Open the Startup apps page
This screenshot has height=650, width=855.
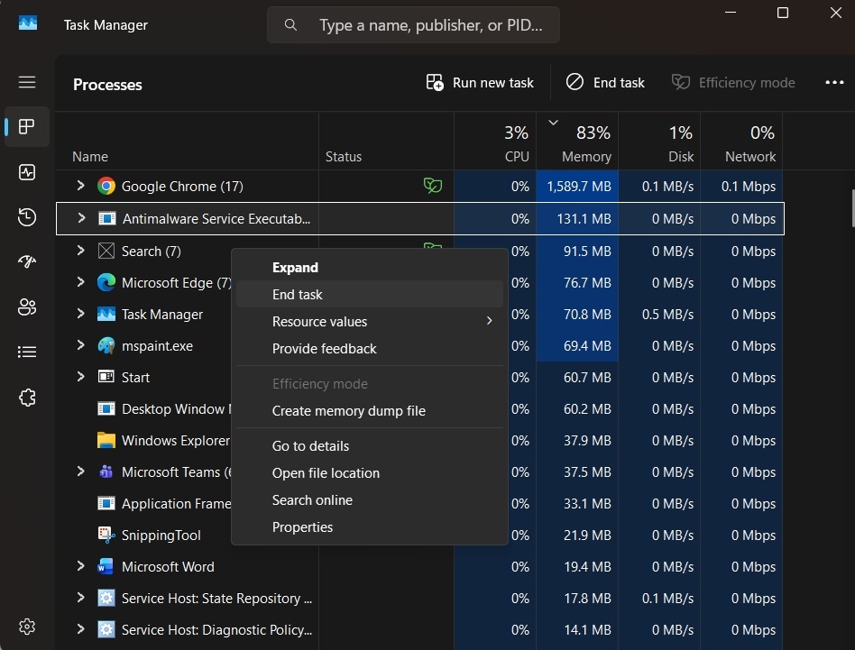pyautogui.click(x=27, y=262)
